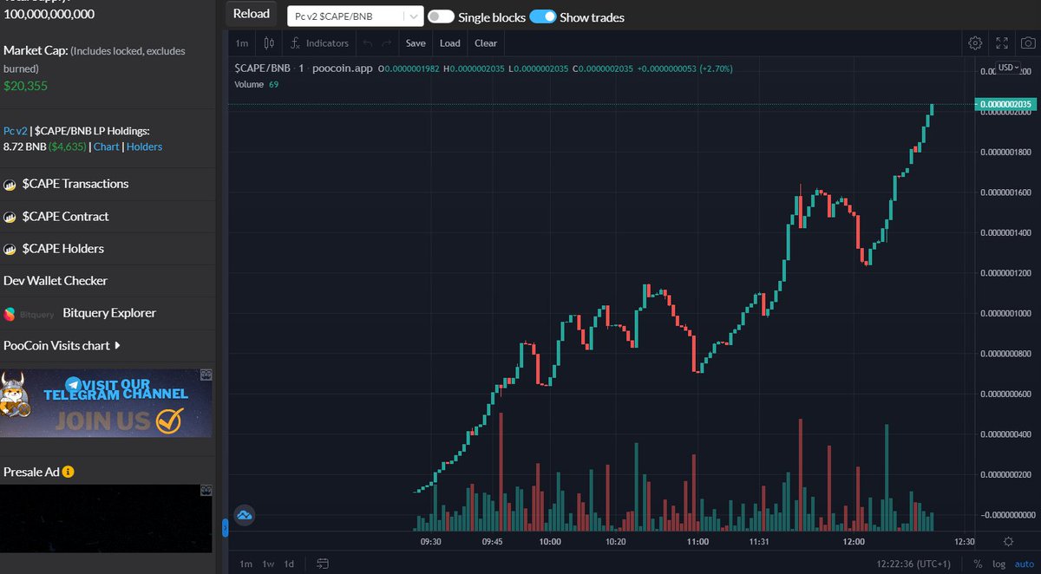Click the blue sidebar collapse handle
This screenshot has width=1041, height=574.
pos(225,527)
